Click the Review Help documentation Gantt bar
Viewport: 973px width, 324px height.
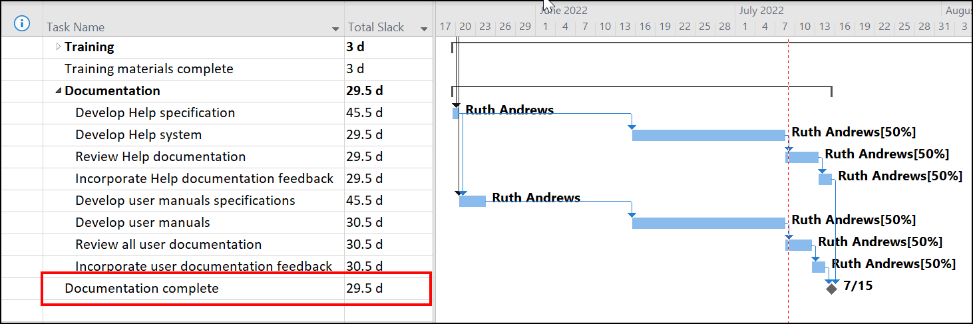tap(802, 157)
